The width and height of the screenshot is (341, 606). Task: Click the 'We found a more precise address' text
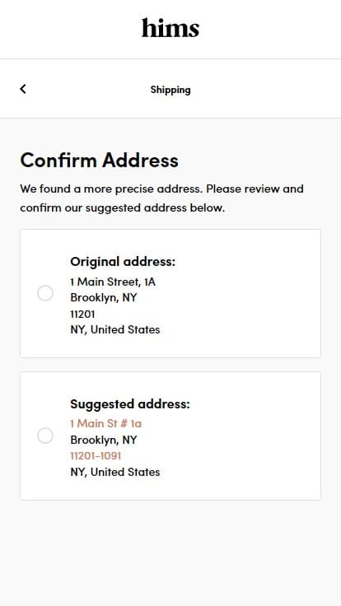(112, 189)
